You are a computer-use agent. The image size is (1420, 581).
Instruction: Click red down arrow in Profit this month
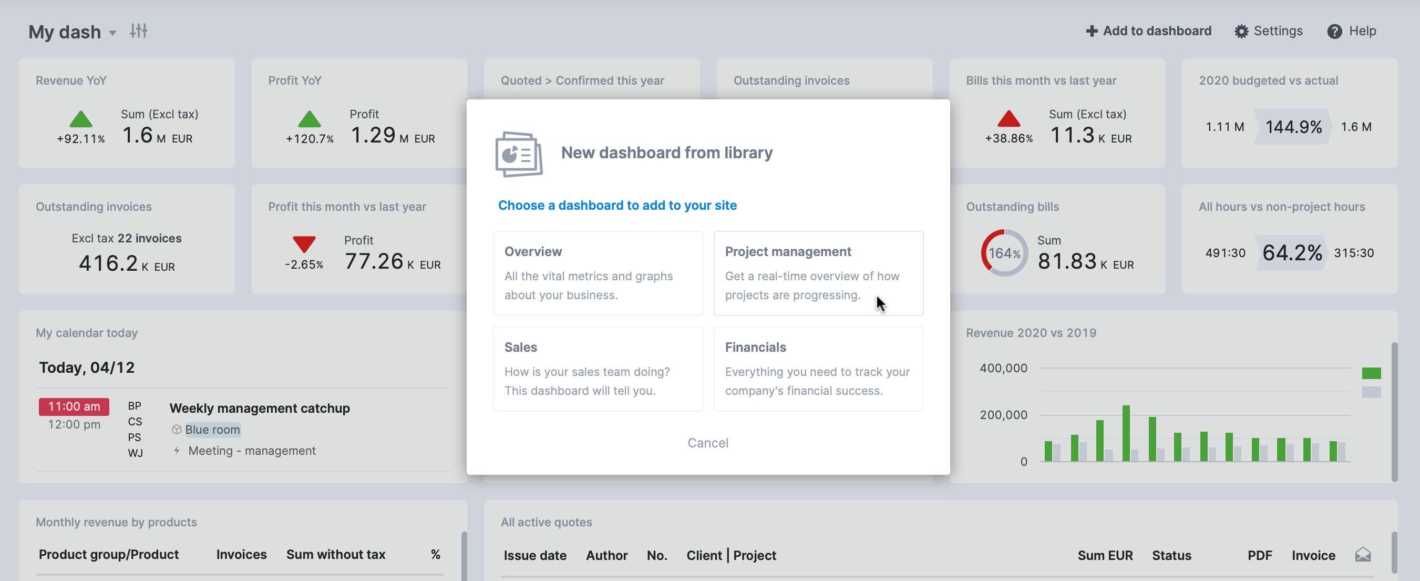point(304,244)
